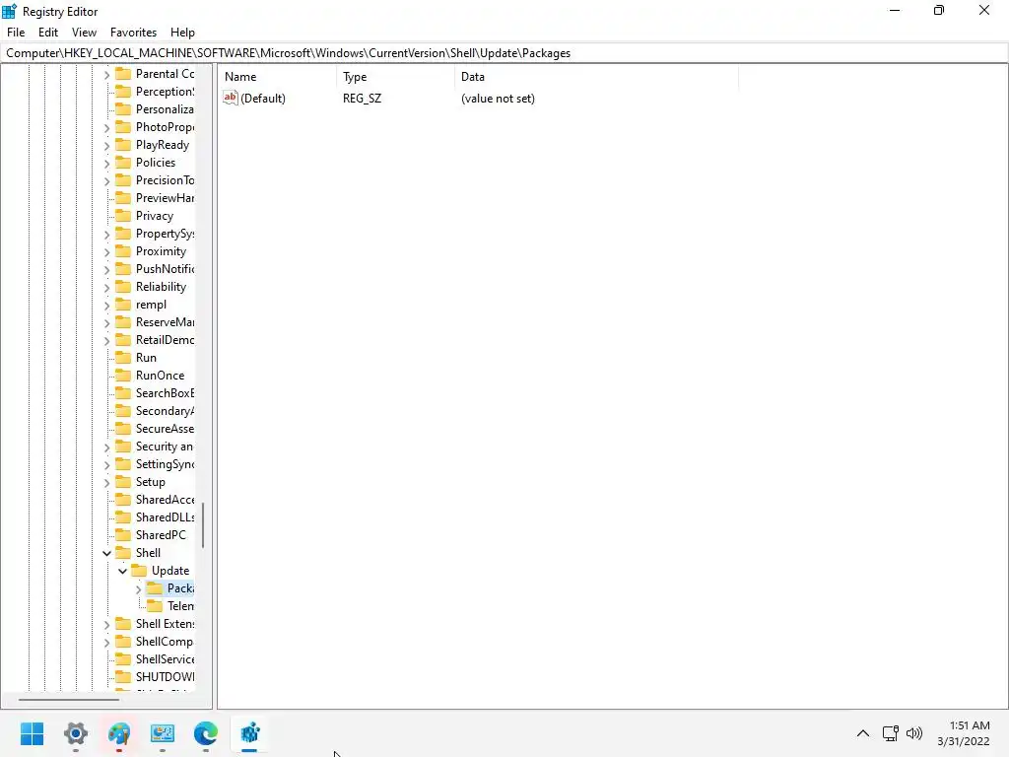Open the File menu
This screenshot has width=1009, height=757.
tap(16, 33)
